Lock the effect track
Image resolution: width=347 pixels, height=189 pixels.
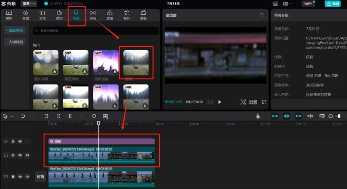click(x=13, y=141)
